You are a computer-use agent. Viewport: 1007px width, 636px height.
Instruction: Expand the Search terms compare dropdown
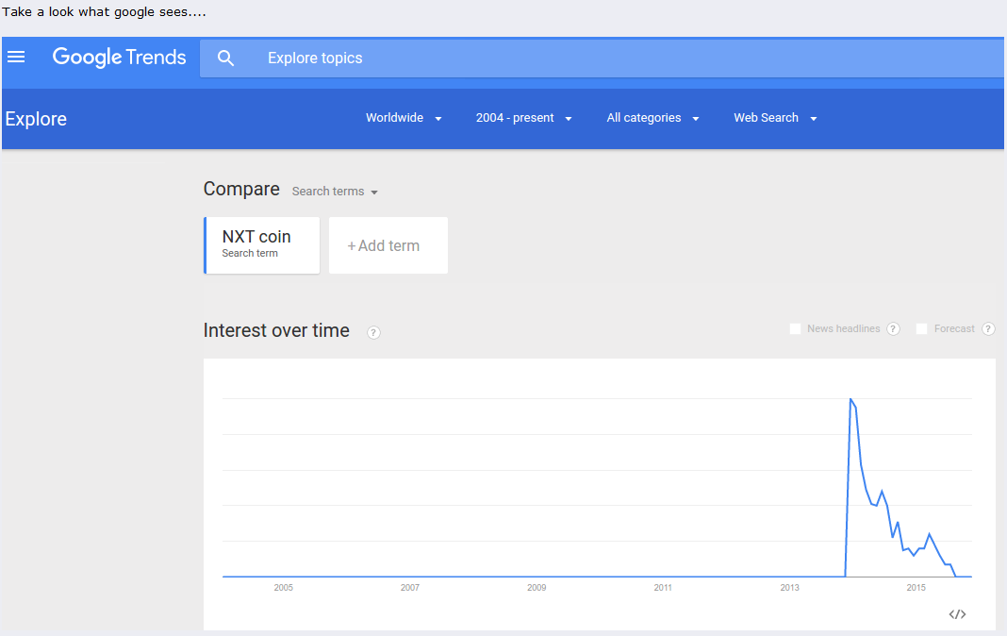[x=335, y=192]
